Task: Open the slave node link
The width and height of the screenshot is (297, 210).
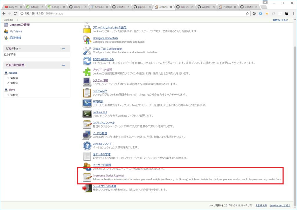Action: tap(12, 90)
